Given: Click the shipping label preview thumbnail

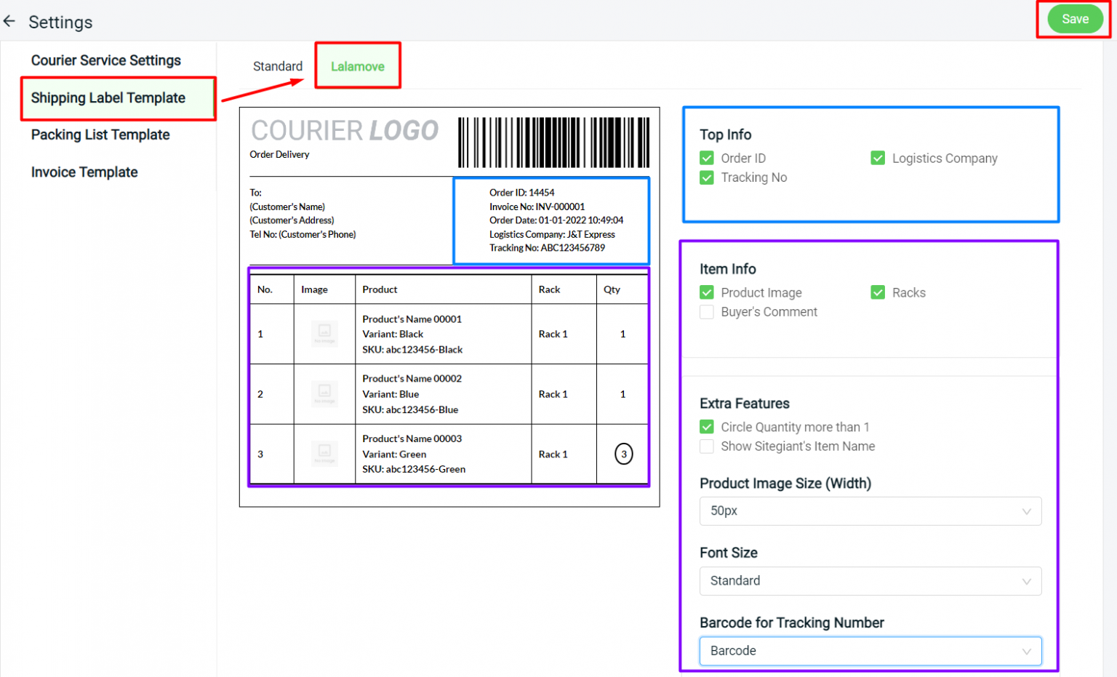Looking at the screenshot, I should (x=449, y=305).
